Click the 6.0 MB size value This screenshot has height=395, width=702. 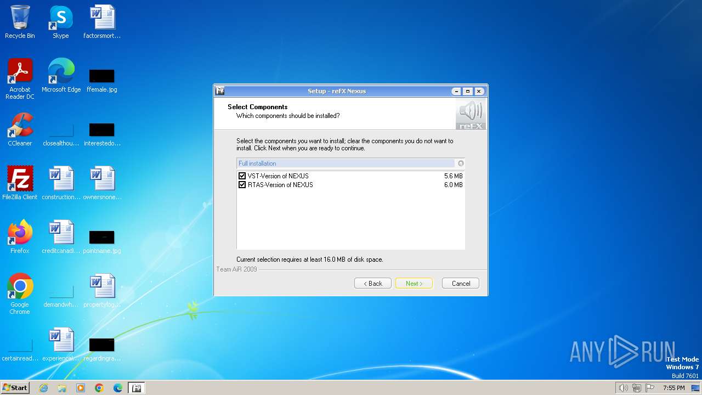click(454, 185)
